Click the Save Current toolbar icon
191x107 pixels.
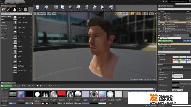click(38, 7)
